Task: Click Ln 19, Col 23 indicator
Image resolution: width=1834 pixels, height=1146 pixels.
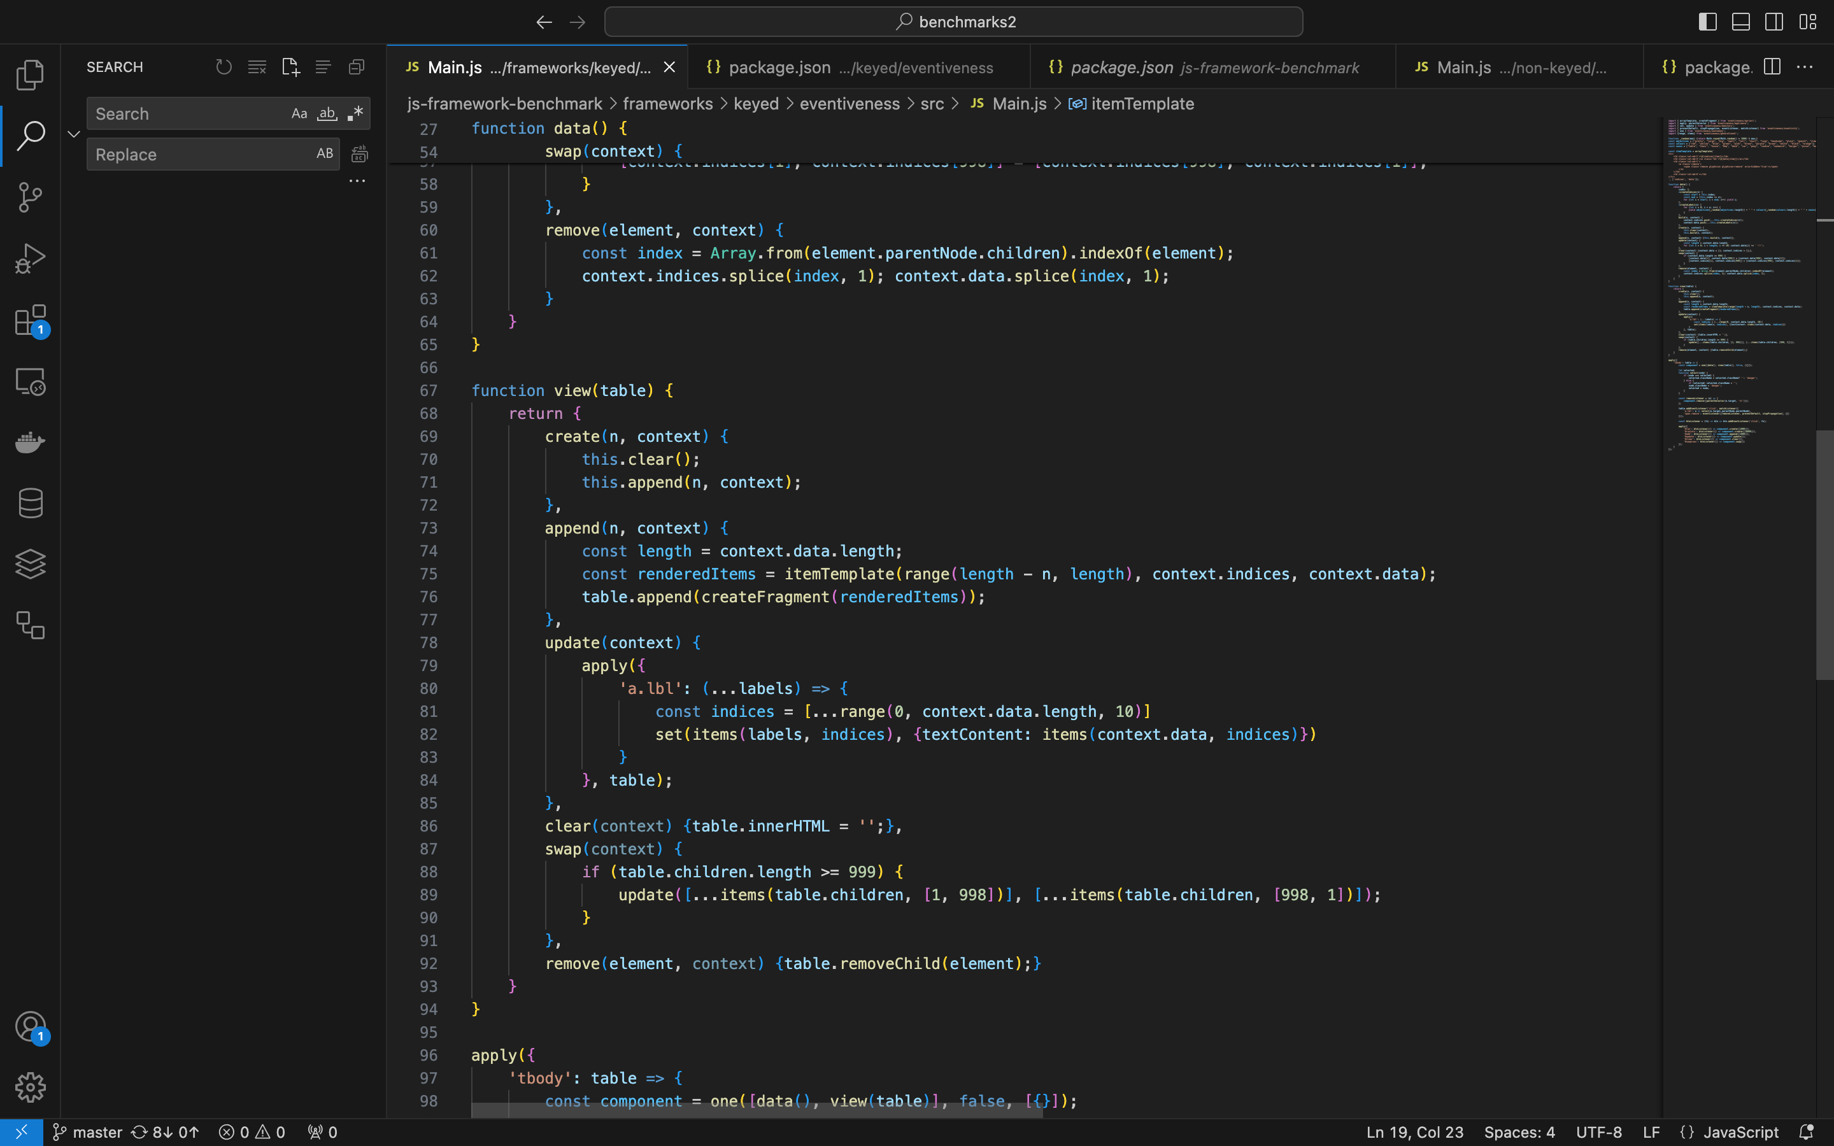Action: pos(1415,1133)
